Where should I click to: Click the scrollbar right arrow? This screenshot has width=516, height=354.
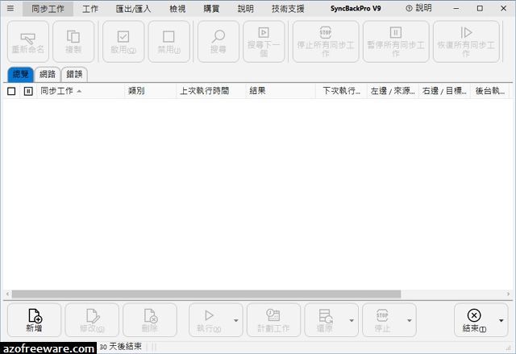tap(508, 294)
